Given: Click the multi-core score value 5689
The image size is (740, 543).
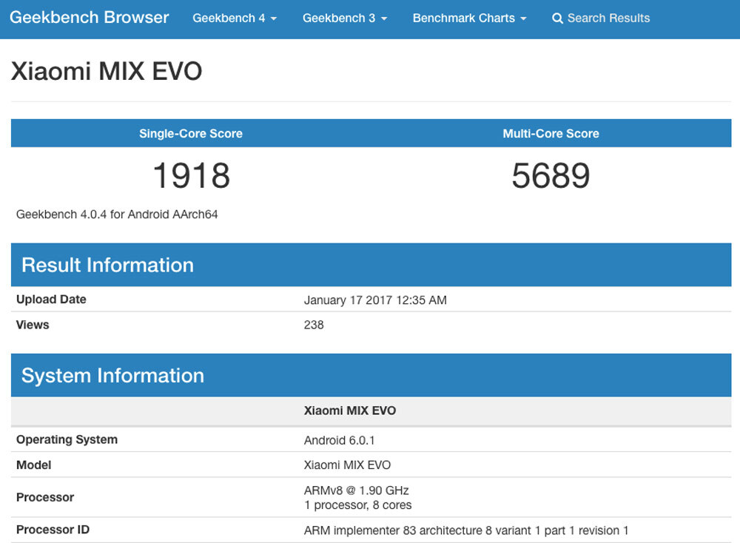Looking at the screenshot, I should coord(551,176).
